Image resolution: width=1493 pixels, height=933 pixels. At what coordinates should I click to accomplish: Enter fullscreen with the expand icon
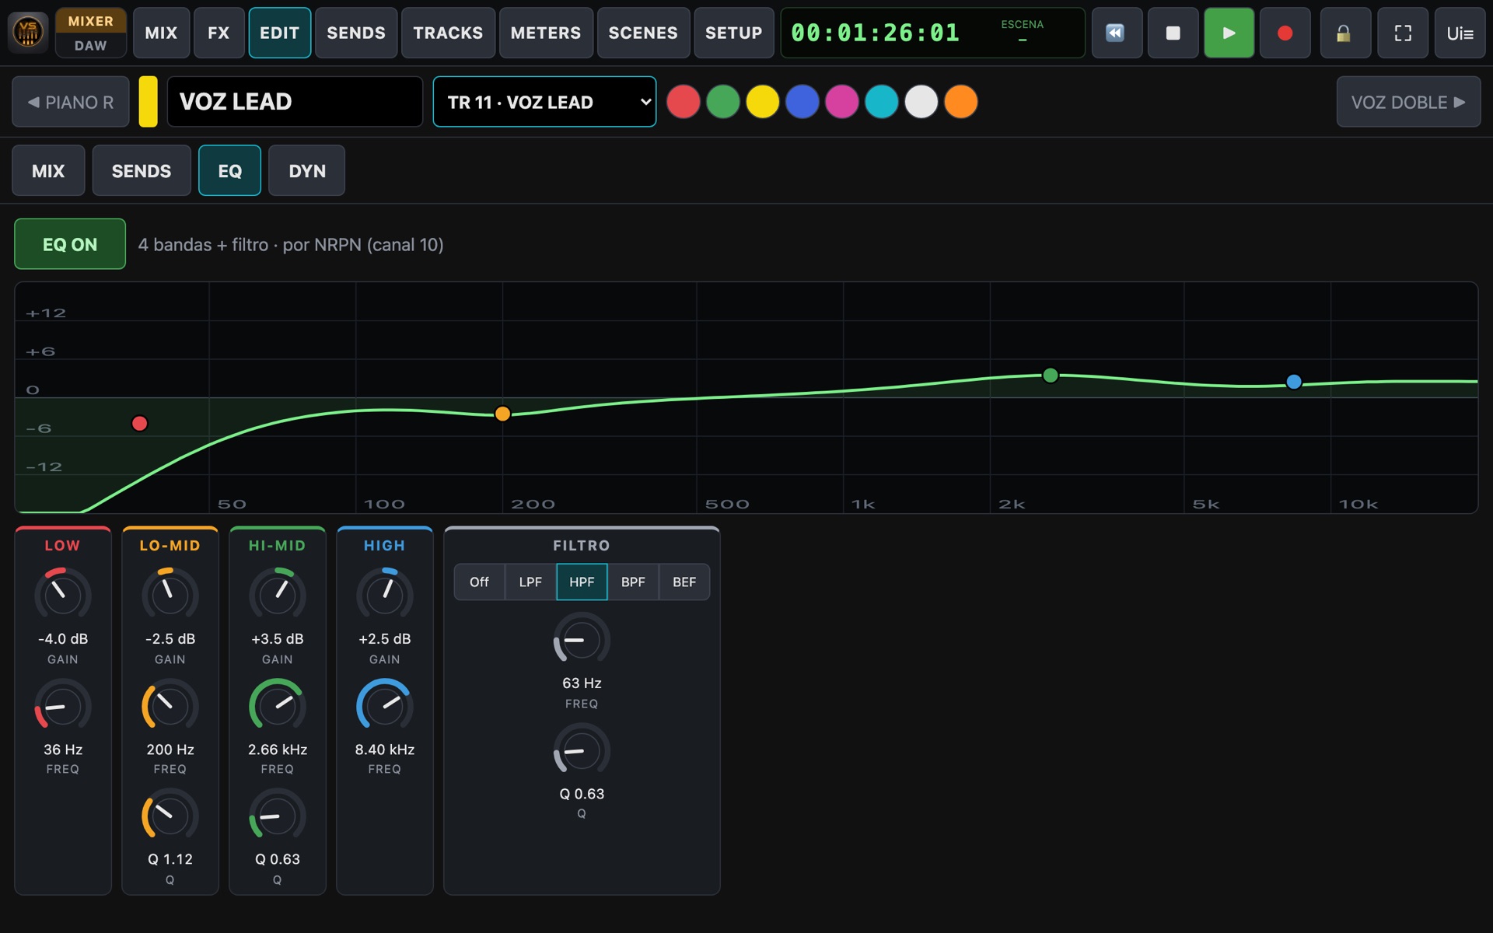pyautogui.click(x=1403, y=33)
